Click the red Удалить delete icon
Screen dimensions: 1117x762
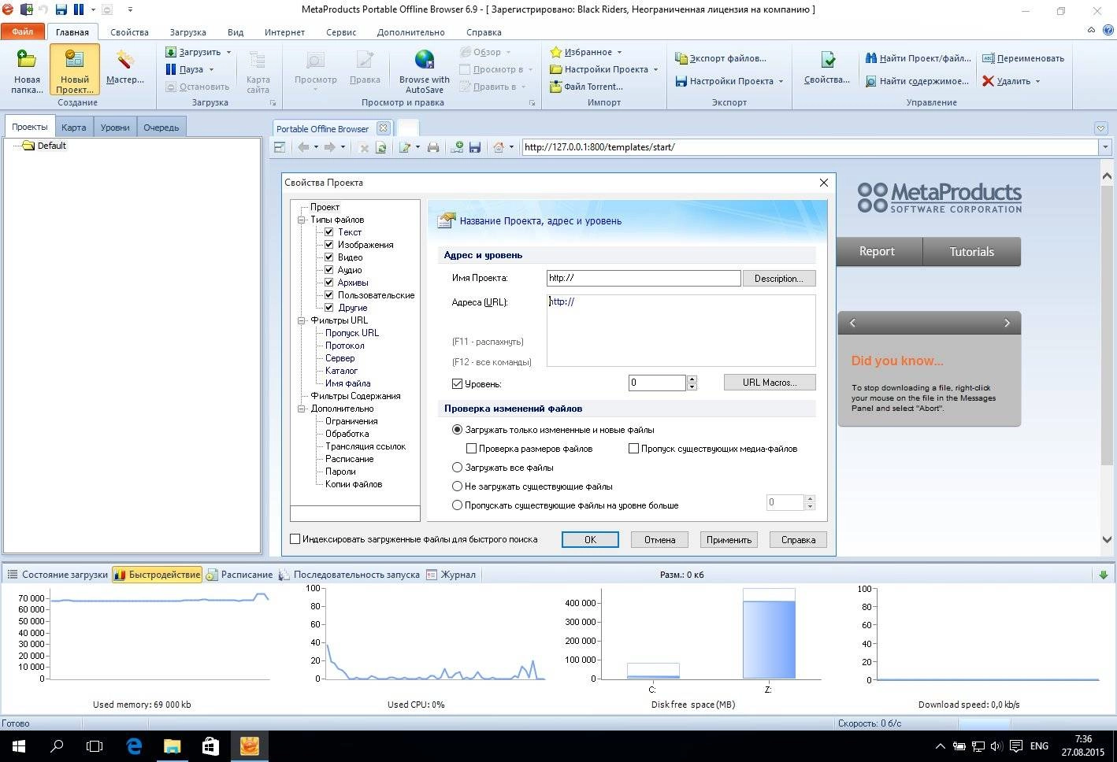(988, 81)
